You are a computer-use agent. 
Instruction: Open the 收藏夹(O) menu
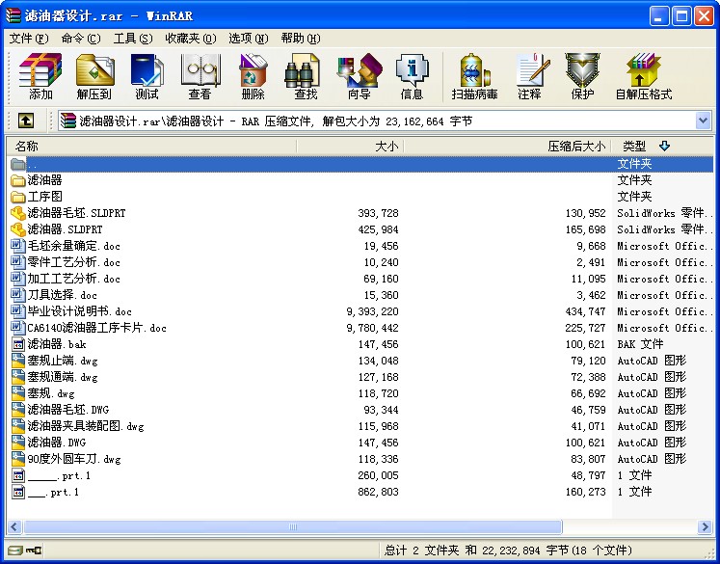(190, 39)
